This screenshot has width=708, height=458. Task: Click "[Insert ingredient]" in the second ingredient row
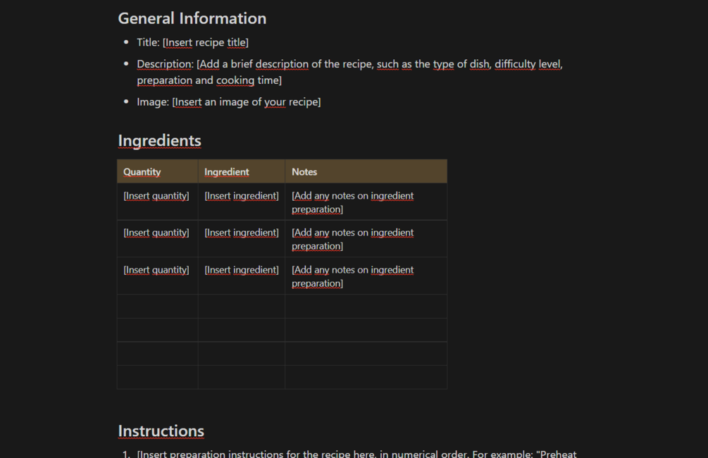tap(242, 233)
